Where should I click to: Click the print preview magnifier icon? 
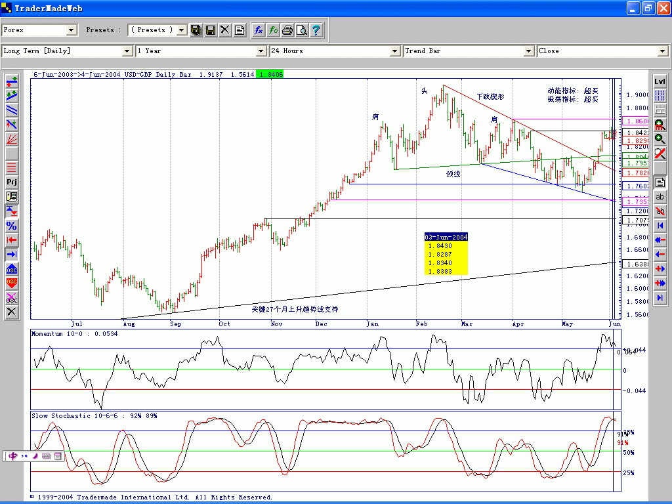click(x=302, y=30)
